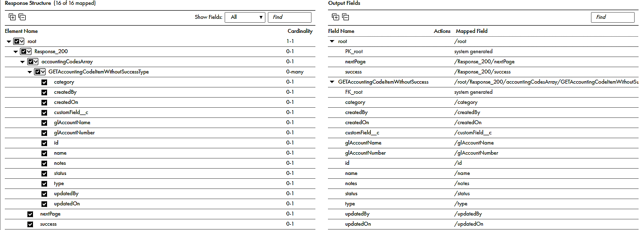Click the Response Structure Find field
Image resolution: width=639 pixels, height=230 pixels.
[290, 17]
